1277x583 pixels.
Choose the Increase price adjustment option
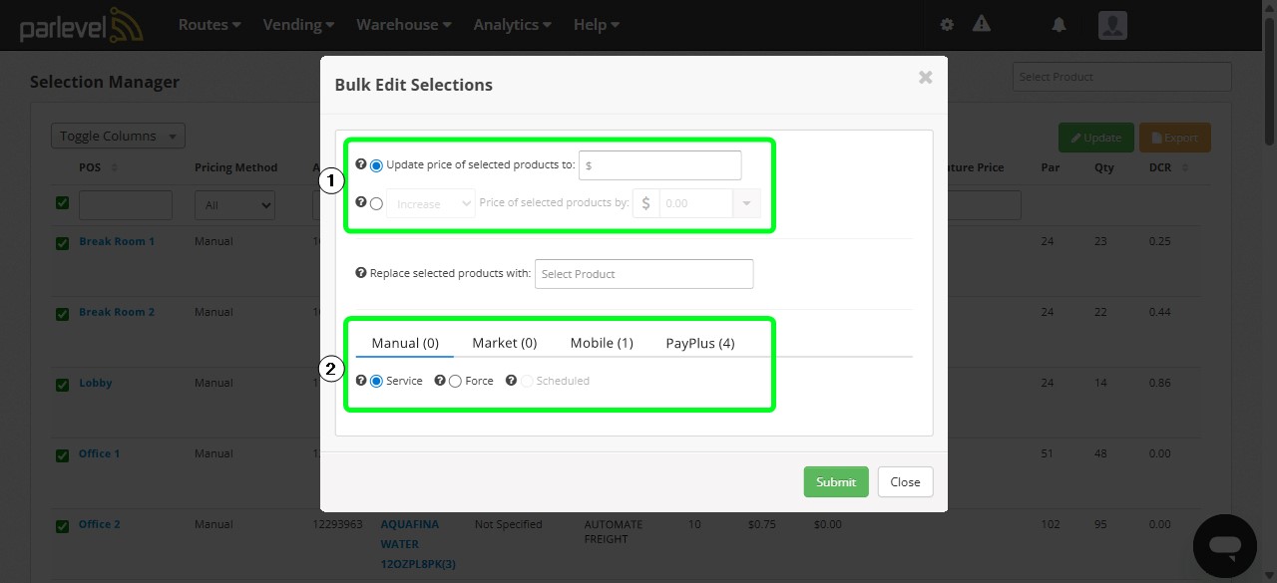(376, 203)
